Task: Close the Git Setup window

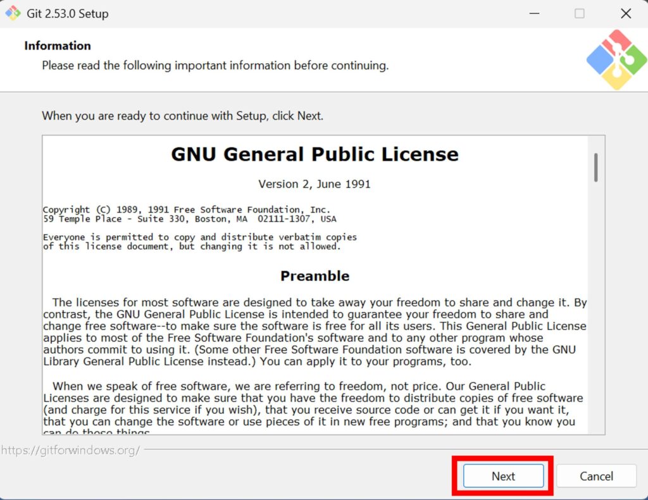Action: tap(625, 13)
